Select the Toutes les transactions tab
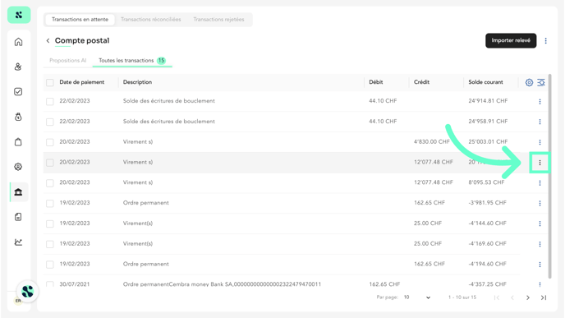Viewport: 565px width, 318px height. (x=132, y=61)
